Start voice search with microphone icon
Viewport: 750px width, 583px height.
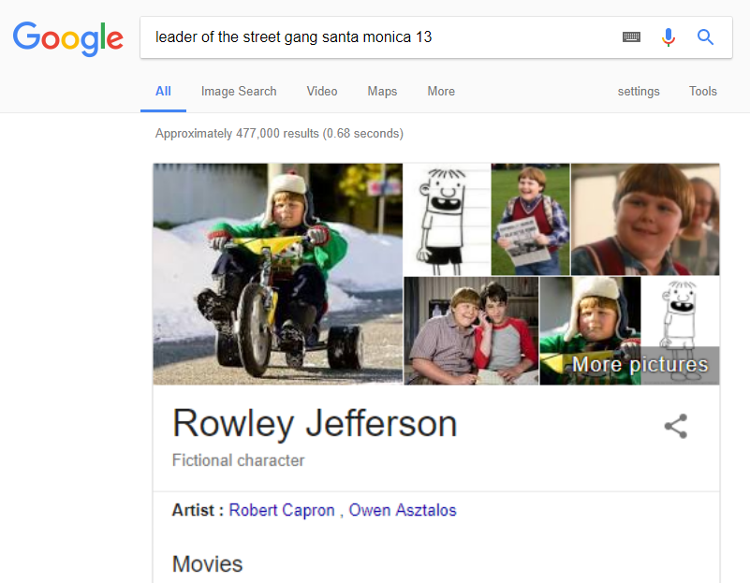669,36
